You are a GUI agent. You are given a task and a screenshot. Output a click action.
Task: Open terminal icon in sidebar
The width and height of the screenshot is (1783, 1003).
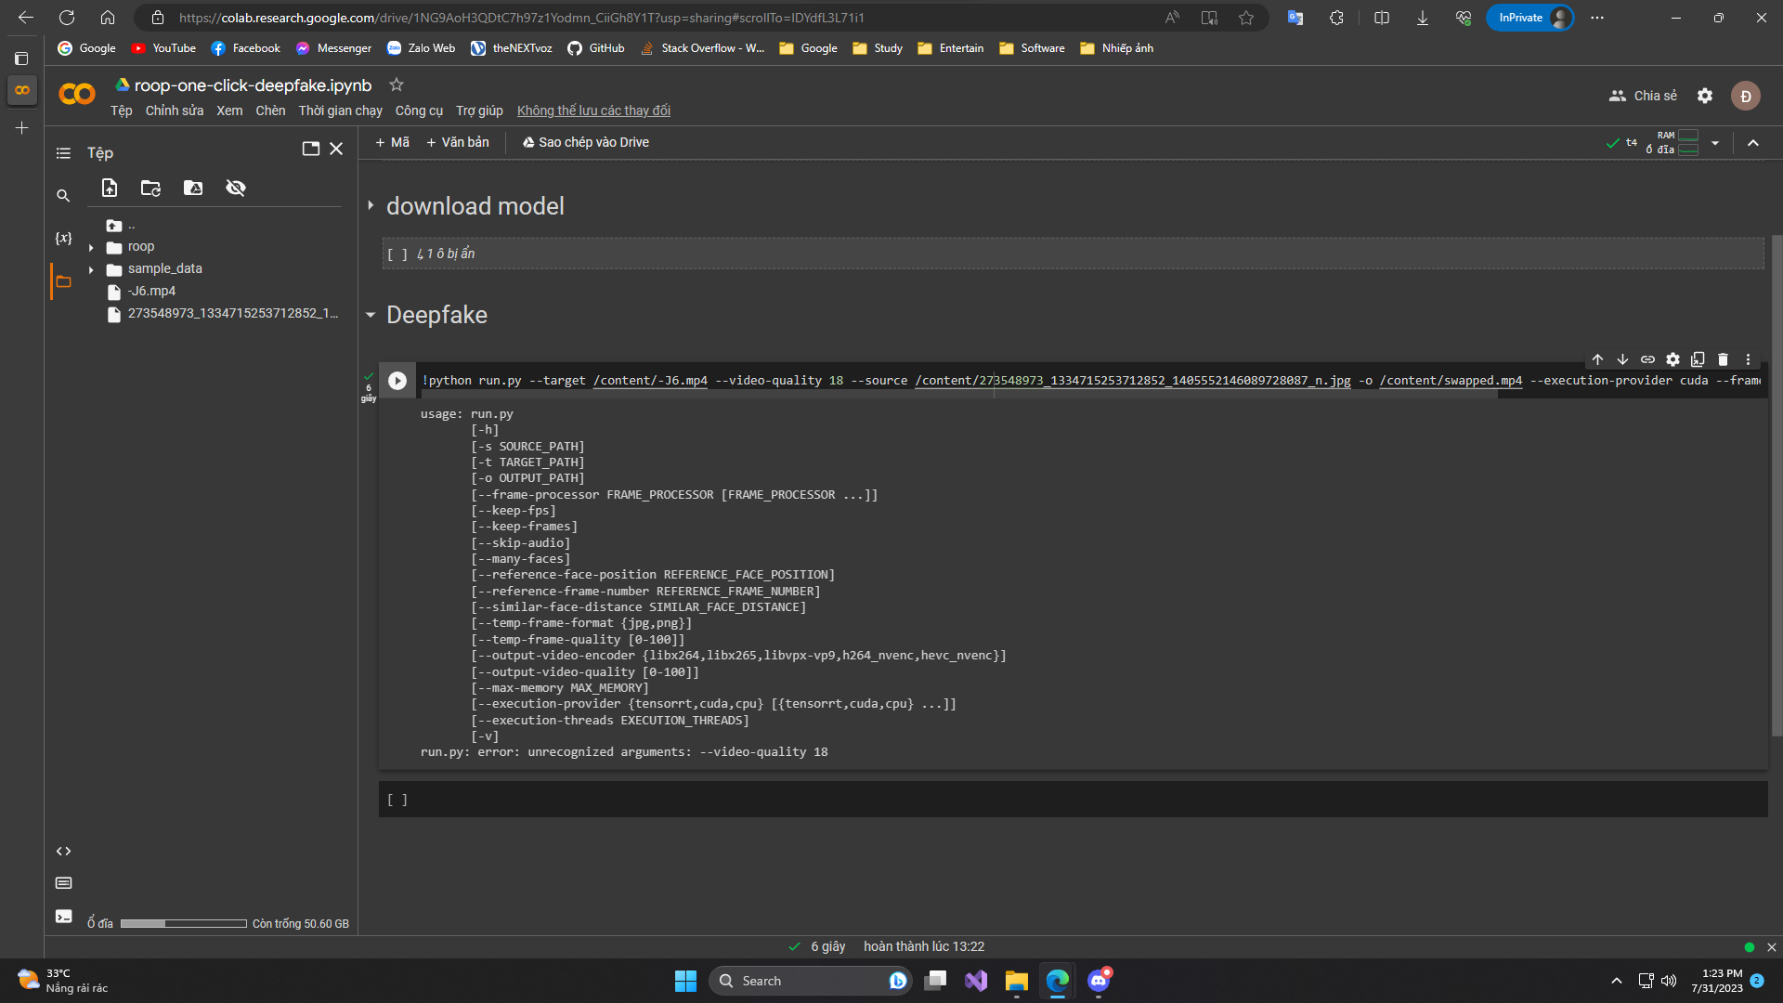pyautogui.click(x=63, y=917)
